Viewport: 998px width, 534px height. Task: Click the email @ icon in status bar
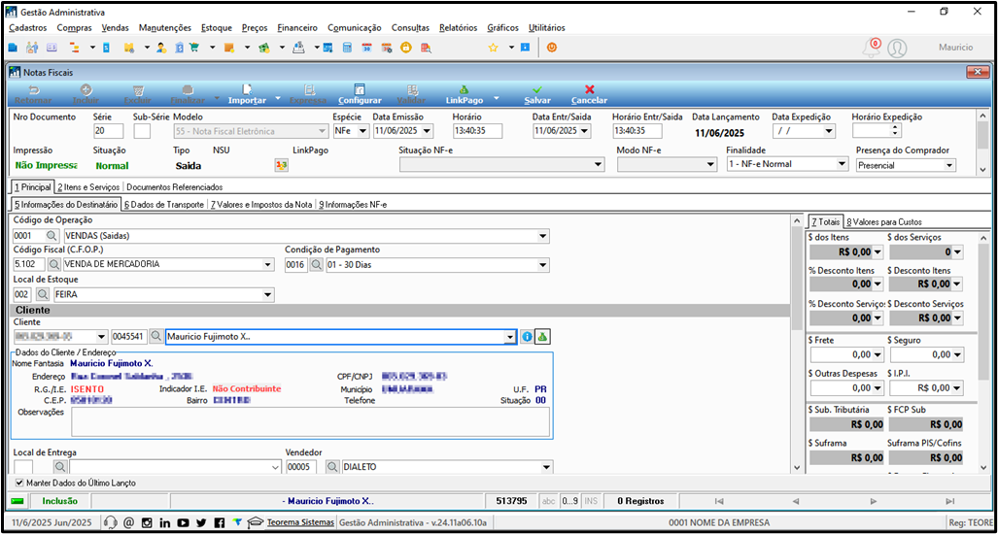pos(128,522)
